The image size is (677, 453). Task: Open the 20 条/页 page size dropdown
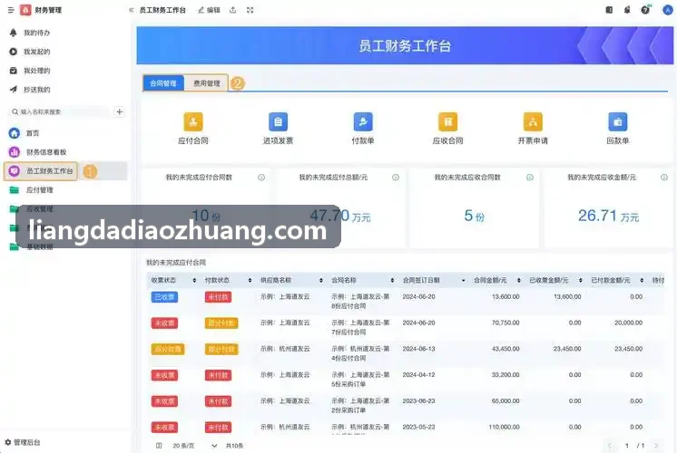(x=194, y=446)
